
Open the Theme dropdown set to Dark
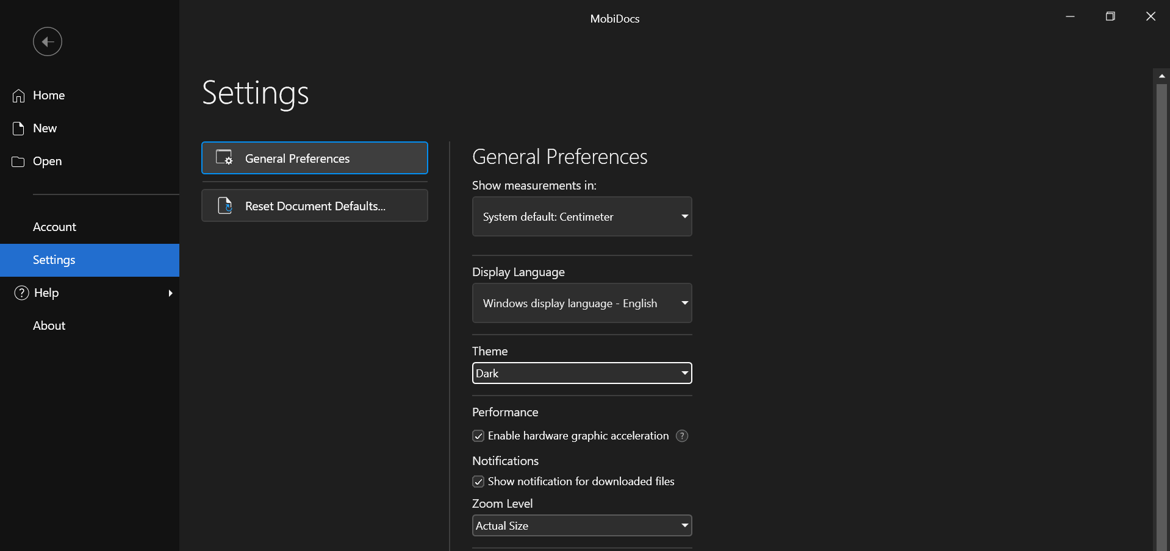coord(582,373)
